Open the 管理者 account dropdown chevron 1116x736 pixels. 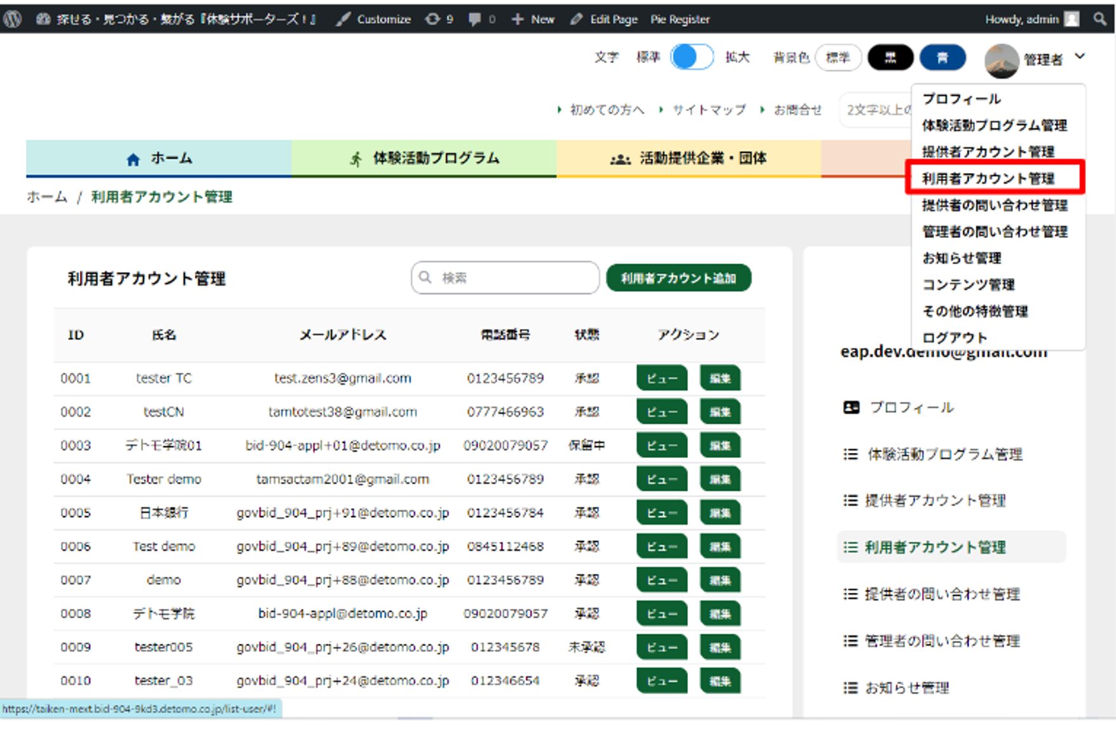1079,57
